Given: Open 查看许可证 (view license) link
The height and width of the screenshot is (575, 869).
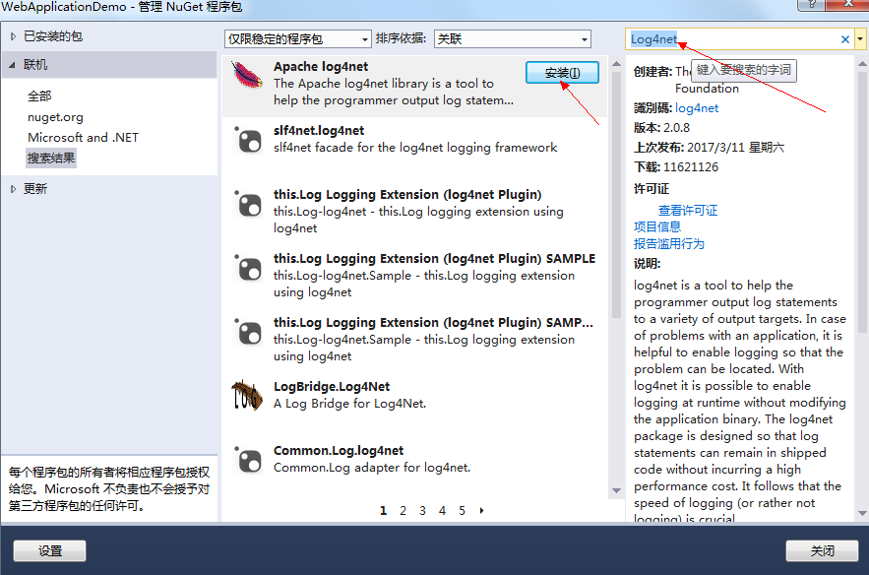Looking at the screenshot, I should (688, 210).
